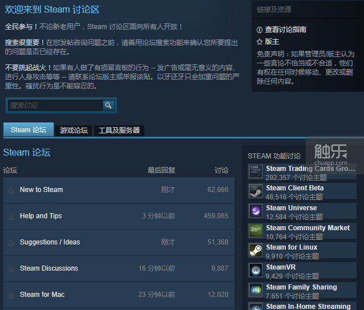Click the search magnifier button
The height and width of the screenshot is (310, 364).
(108, 105)
